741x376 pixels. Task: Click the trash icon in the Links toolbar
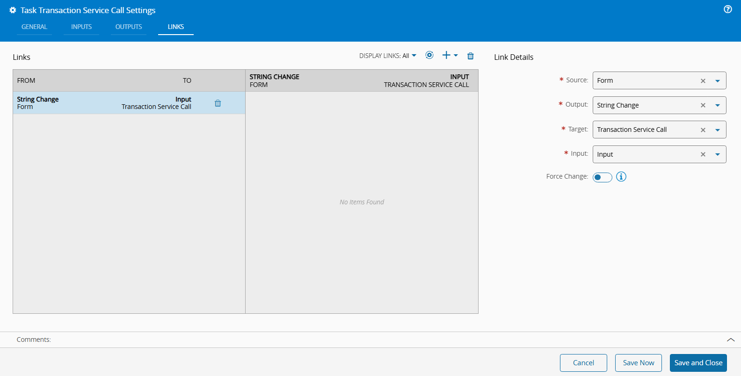470,56
